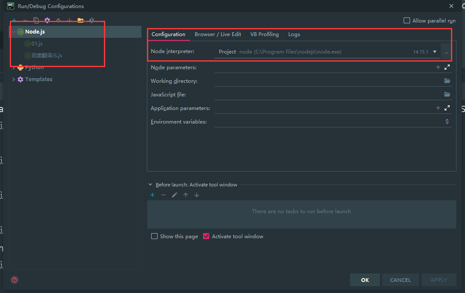The image size is (465, 293).
Task: Move configuration up in the list toolbar
Action: pyautogui.click(x=58, y=20)
